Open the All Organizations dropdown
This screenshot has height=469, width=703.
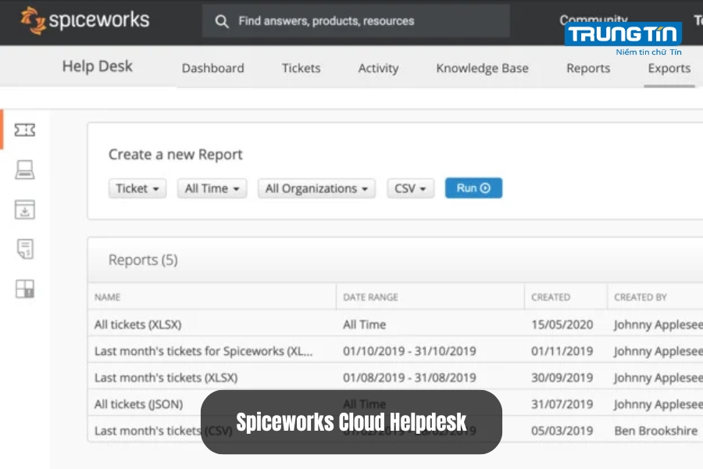click(316, 188)
